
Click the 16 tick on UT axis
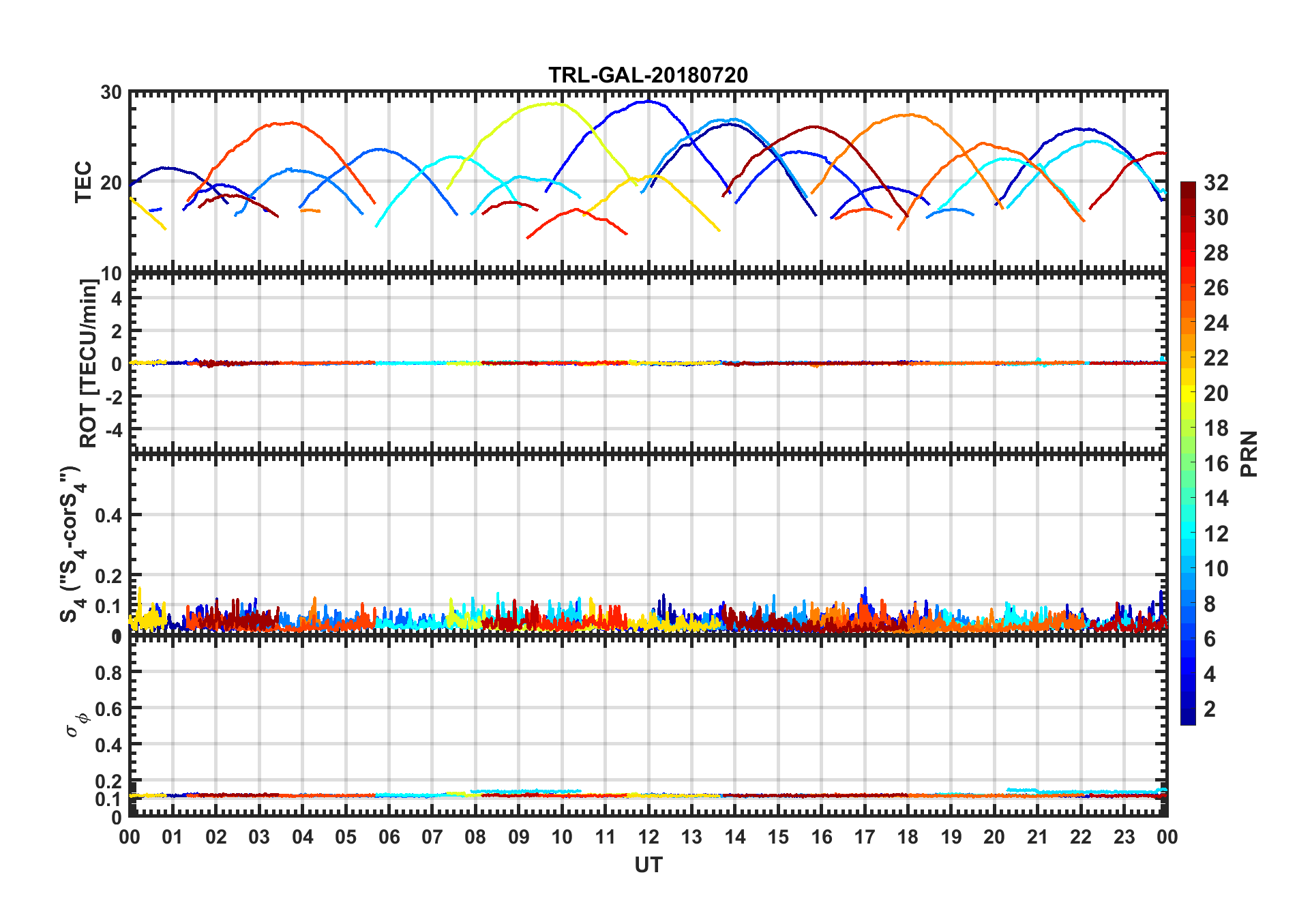pyautogui.click(x=821, y=837)
